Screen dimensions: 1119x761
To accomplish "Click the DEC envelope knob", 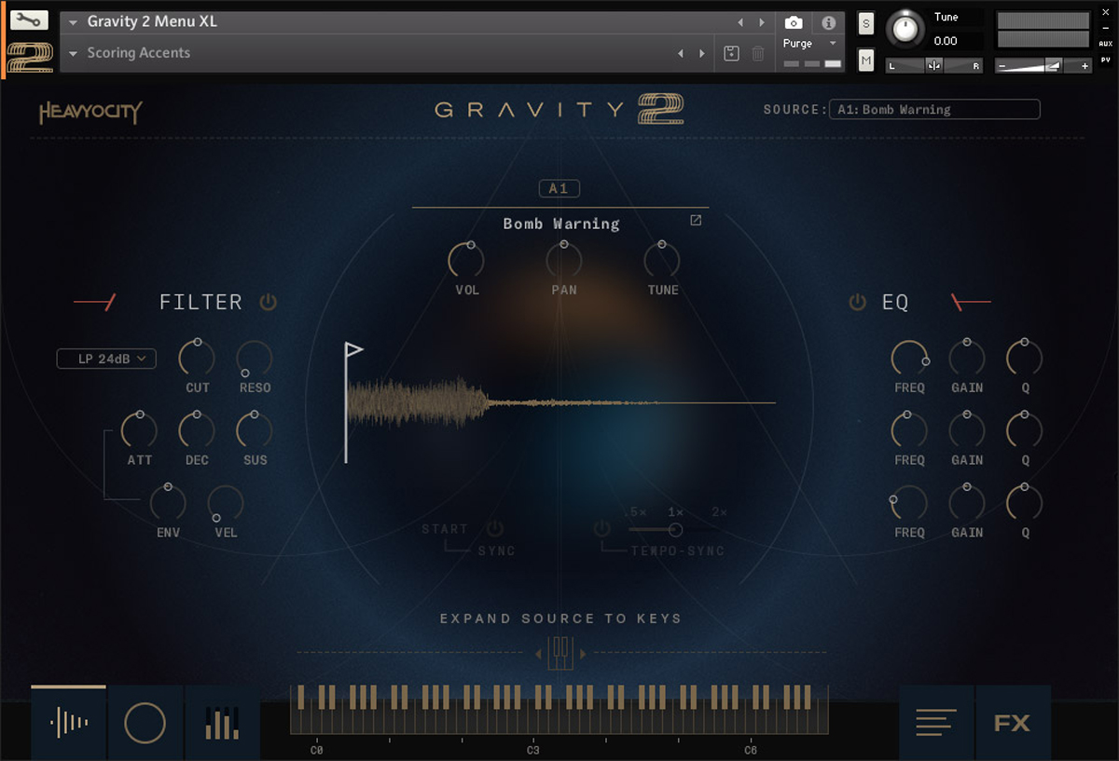I will (x=197, y=429).
